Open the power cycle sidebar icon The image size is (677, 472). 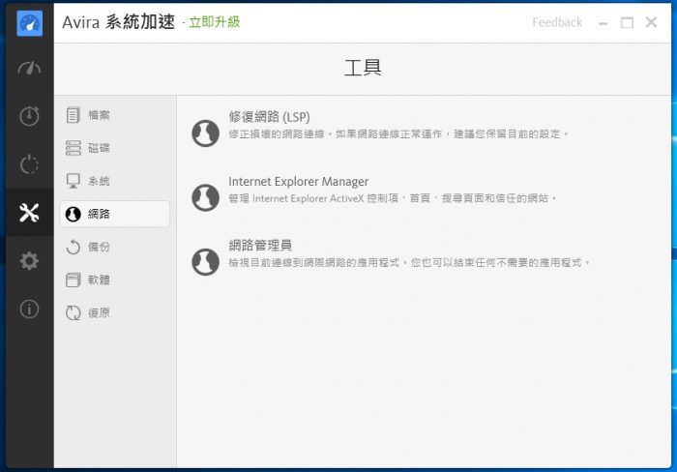(x=29, y=164)
